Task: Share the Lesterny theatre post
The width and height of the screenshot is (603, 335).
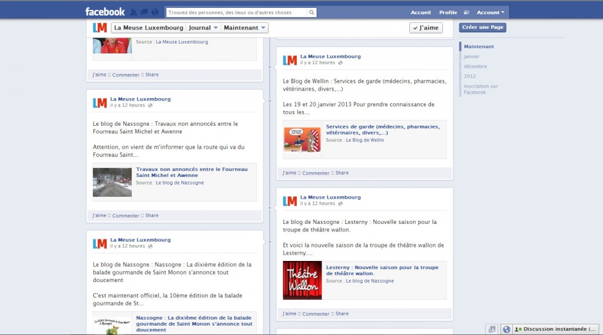Action: tap(342, 313)
